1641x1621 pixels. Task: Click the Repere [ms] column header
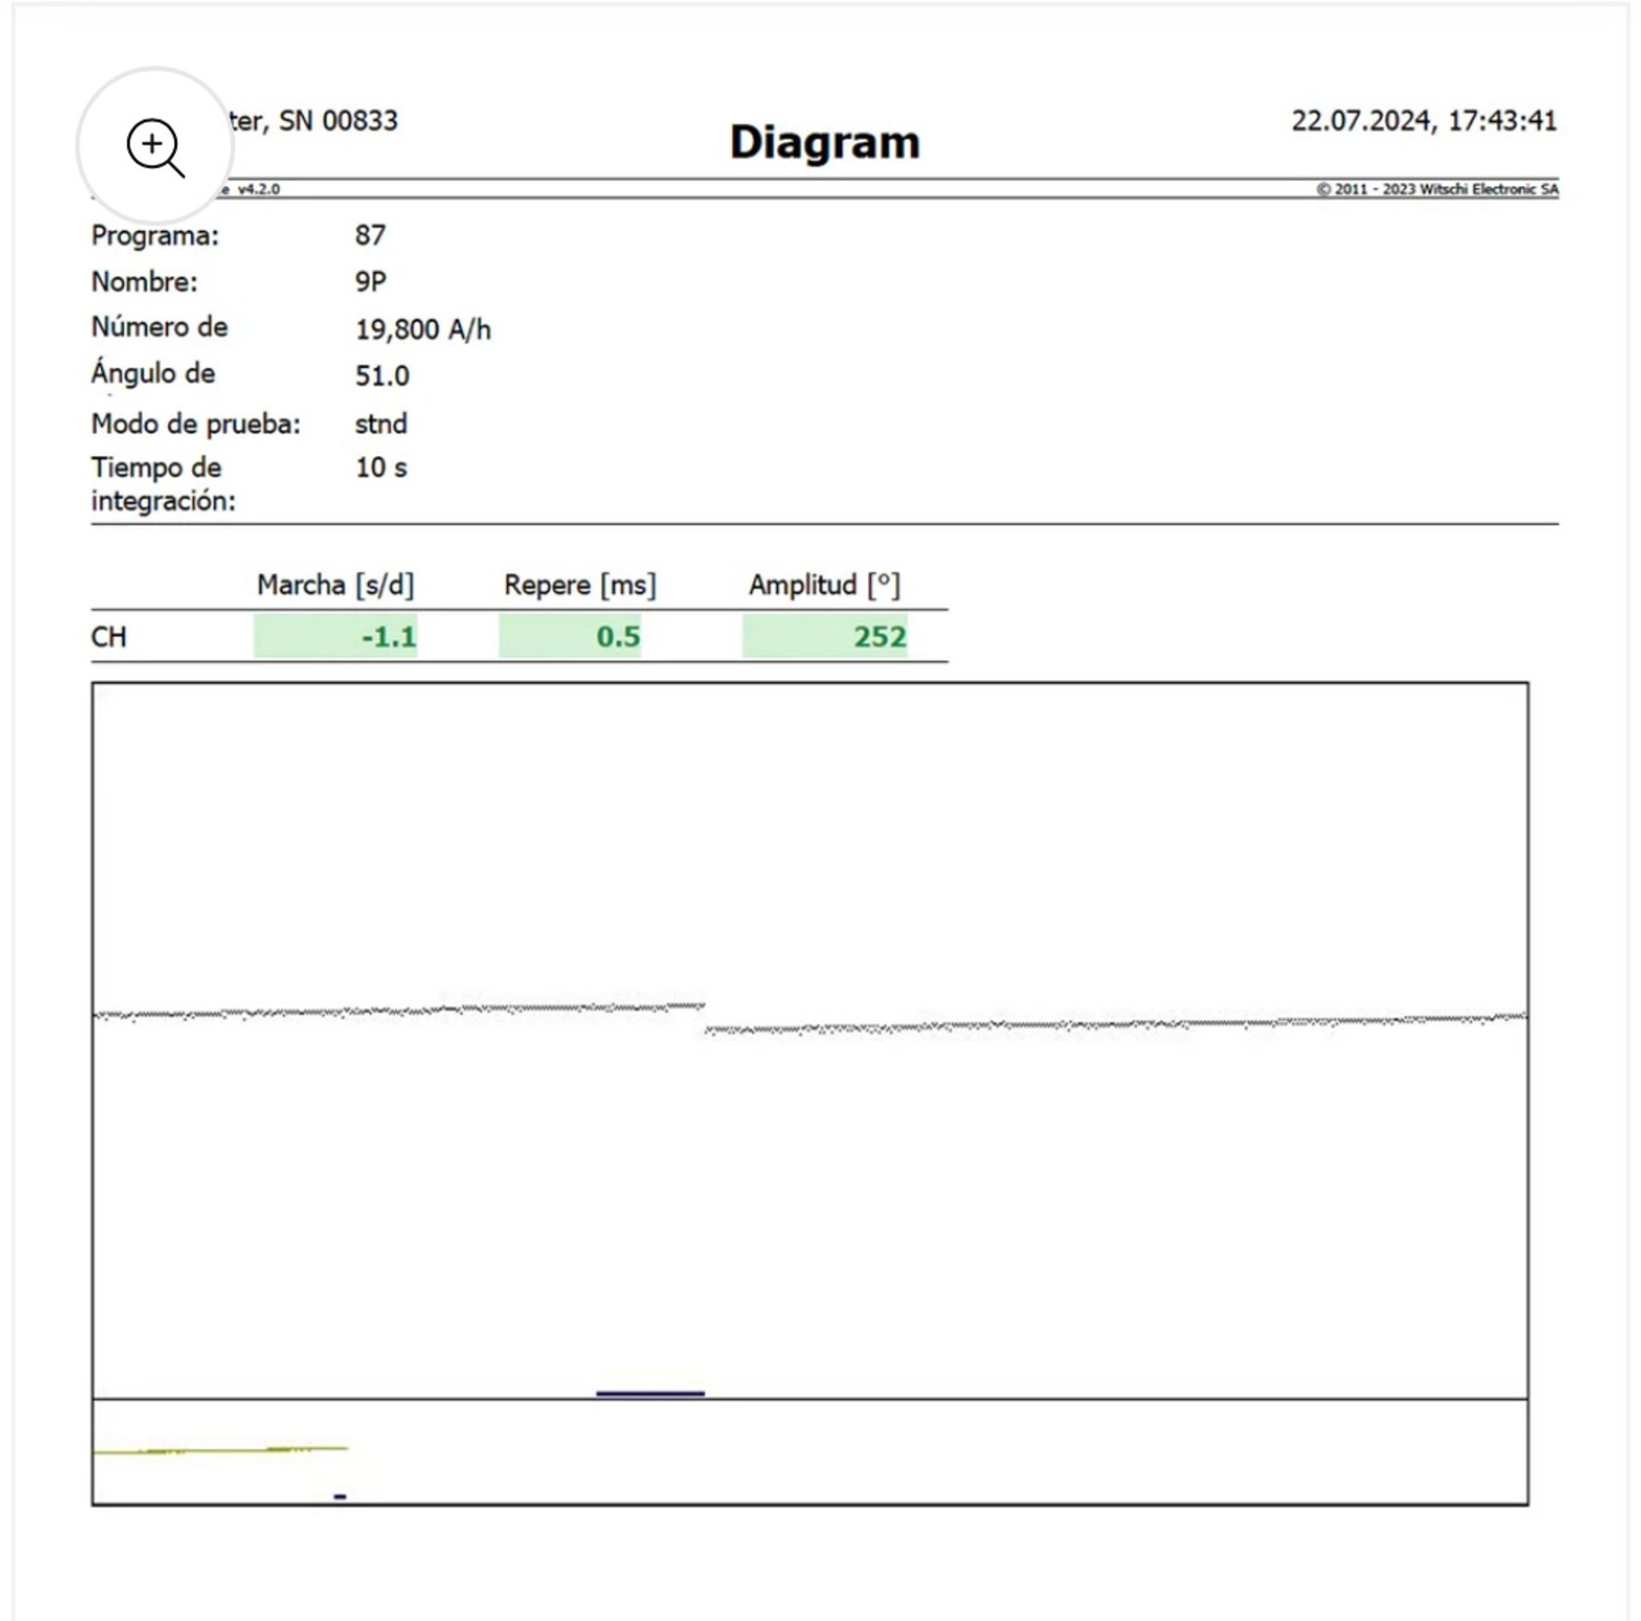pyautogui.click(x=579, y=584)
